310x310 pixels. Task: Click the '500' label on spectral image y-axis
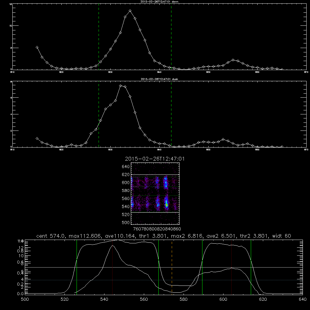point(126,222)
